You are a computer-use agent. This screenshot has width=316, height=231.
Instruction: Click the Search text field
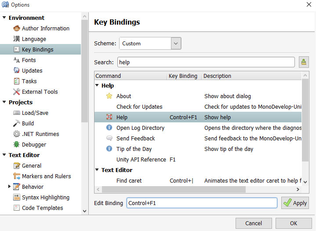[x=206, y=62]
